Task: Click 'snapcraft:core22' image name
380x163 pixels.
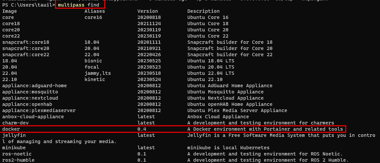Action: click(26, 55)
